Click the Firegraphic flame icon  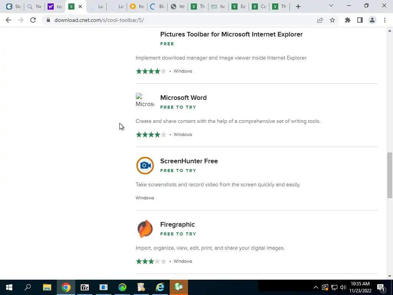click(145, 229)
